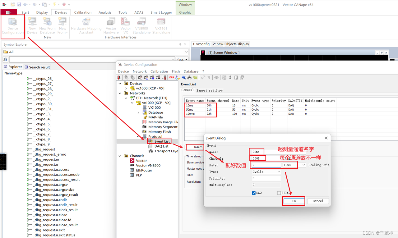The width and height of the screenshot is (398, 238).
Task: Click the Ethernet network icon in toolbar
Action: pos(189,77)
